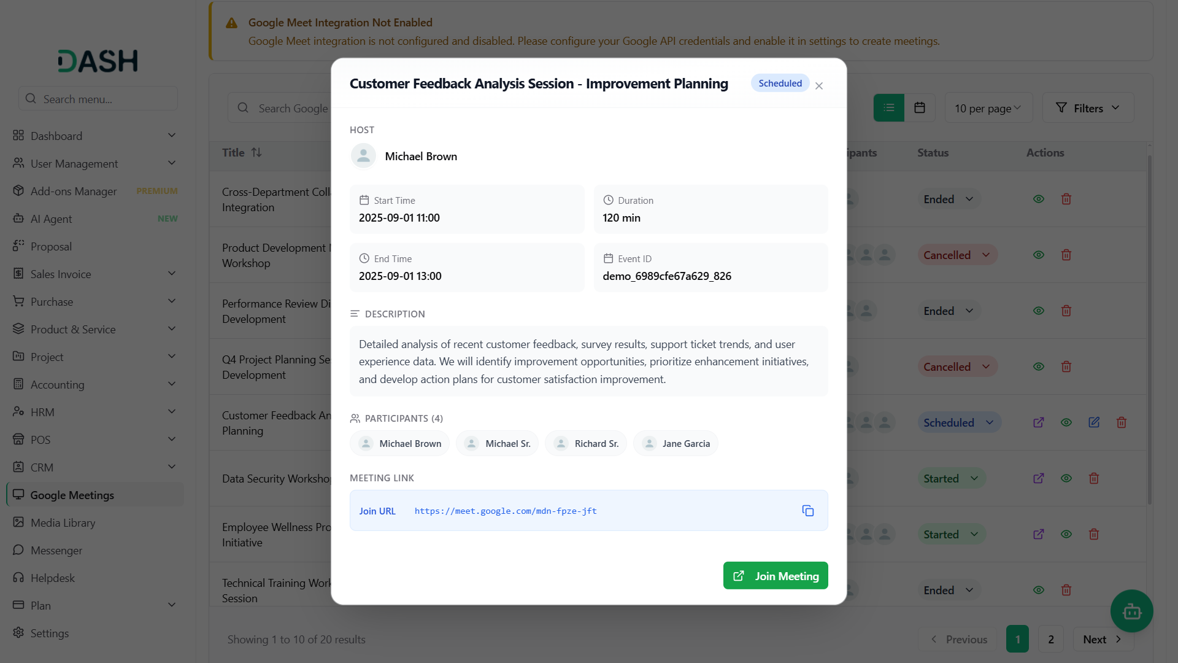Open Messenger from the sidebar

click(x=95, y=550)
